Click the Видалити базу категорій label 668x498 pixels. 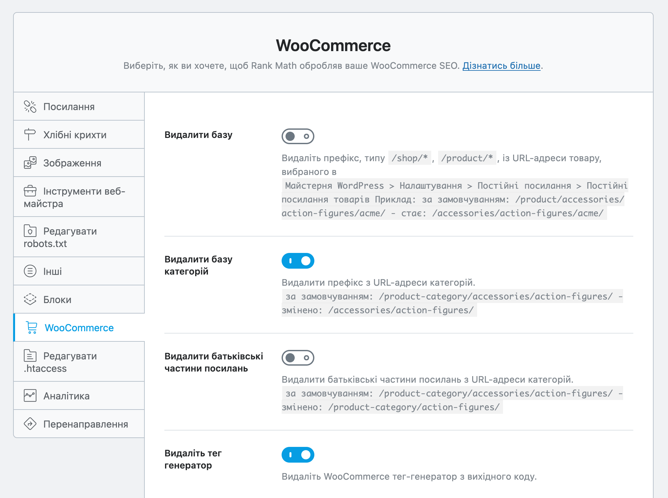(x=198, y=265)
